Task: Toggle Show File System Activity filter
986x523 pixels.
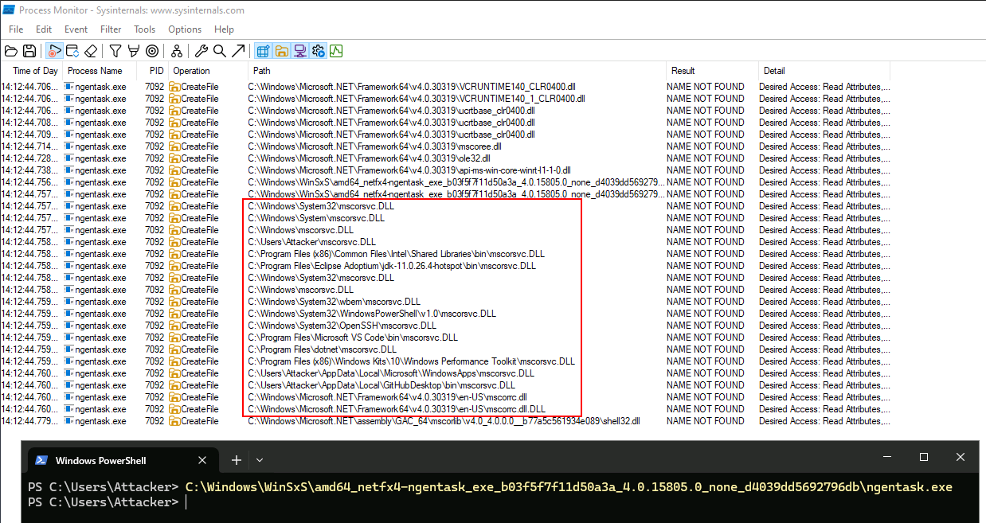Action: click(x=282, y=51)
